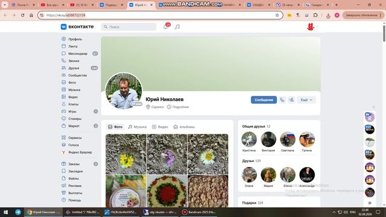Switch to the Почта browser tab

pos(23,5)
